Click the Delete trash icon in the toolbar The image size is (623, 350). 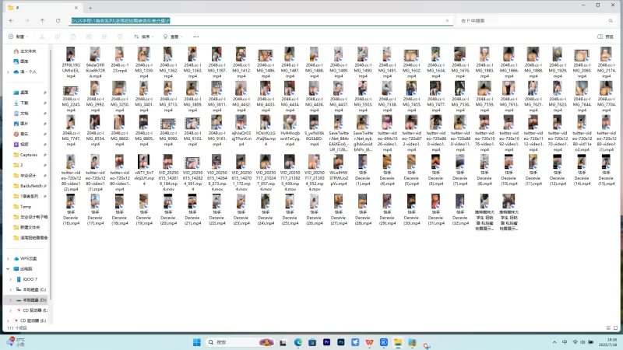[x=120, y=37]
